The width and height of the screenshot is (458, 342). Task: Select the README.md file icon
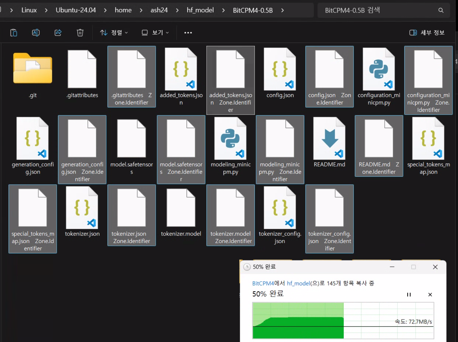pos(330,138)
